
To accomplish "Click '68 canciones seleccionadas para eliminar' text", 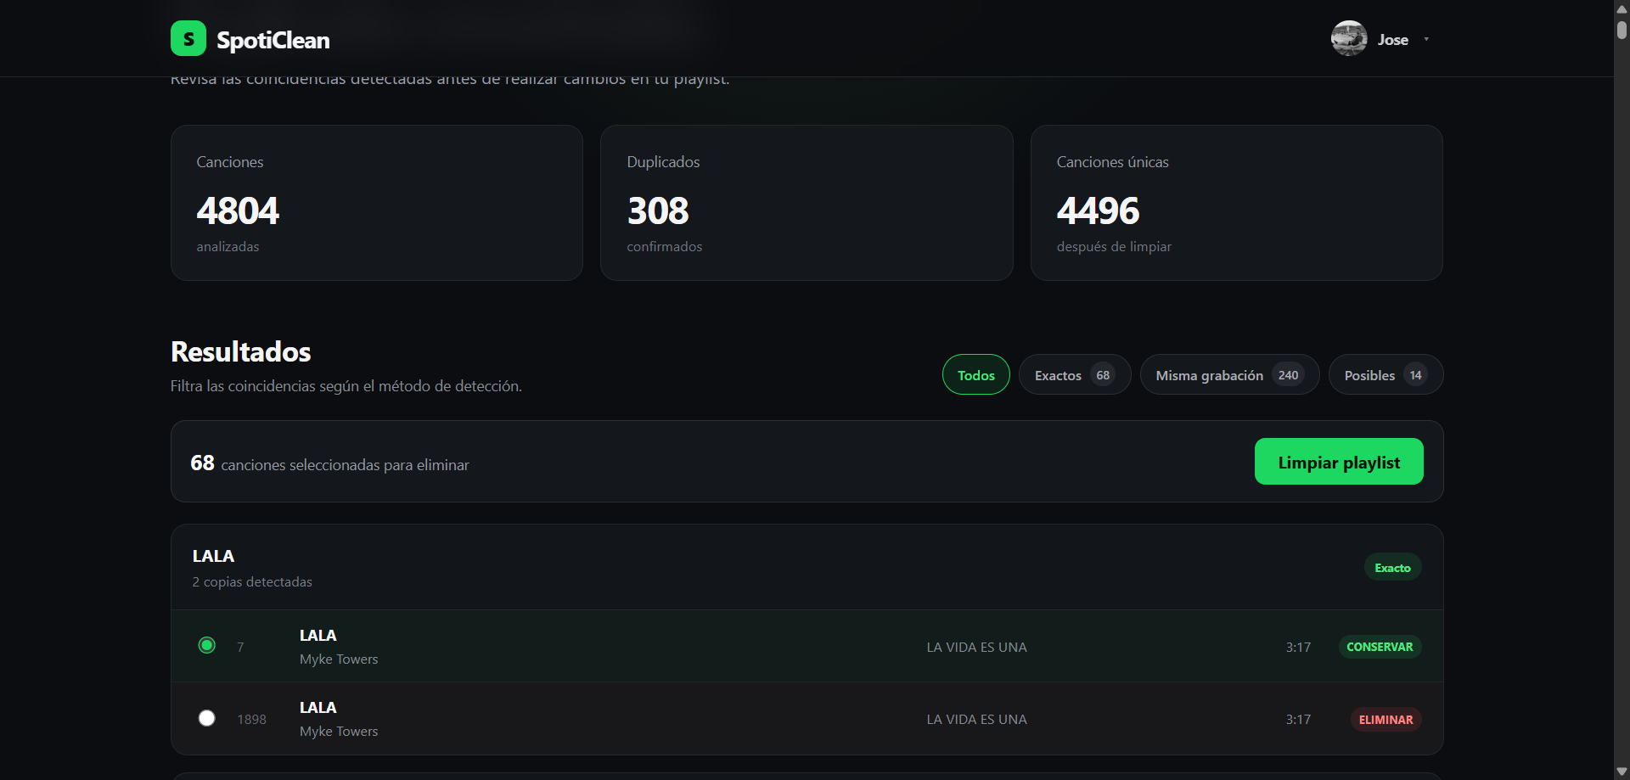I will [329, 463].
